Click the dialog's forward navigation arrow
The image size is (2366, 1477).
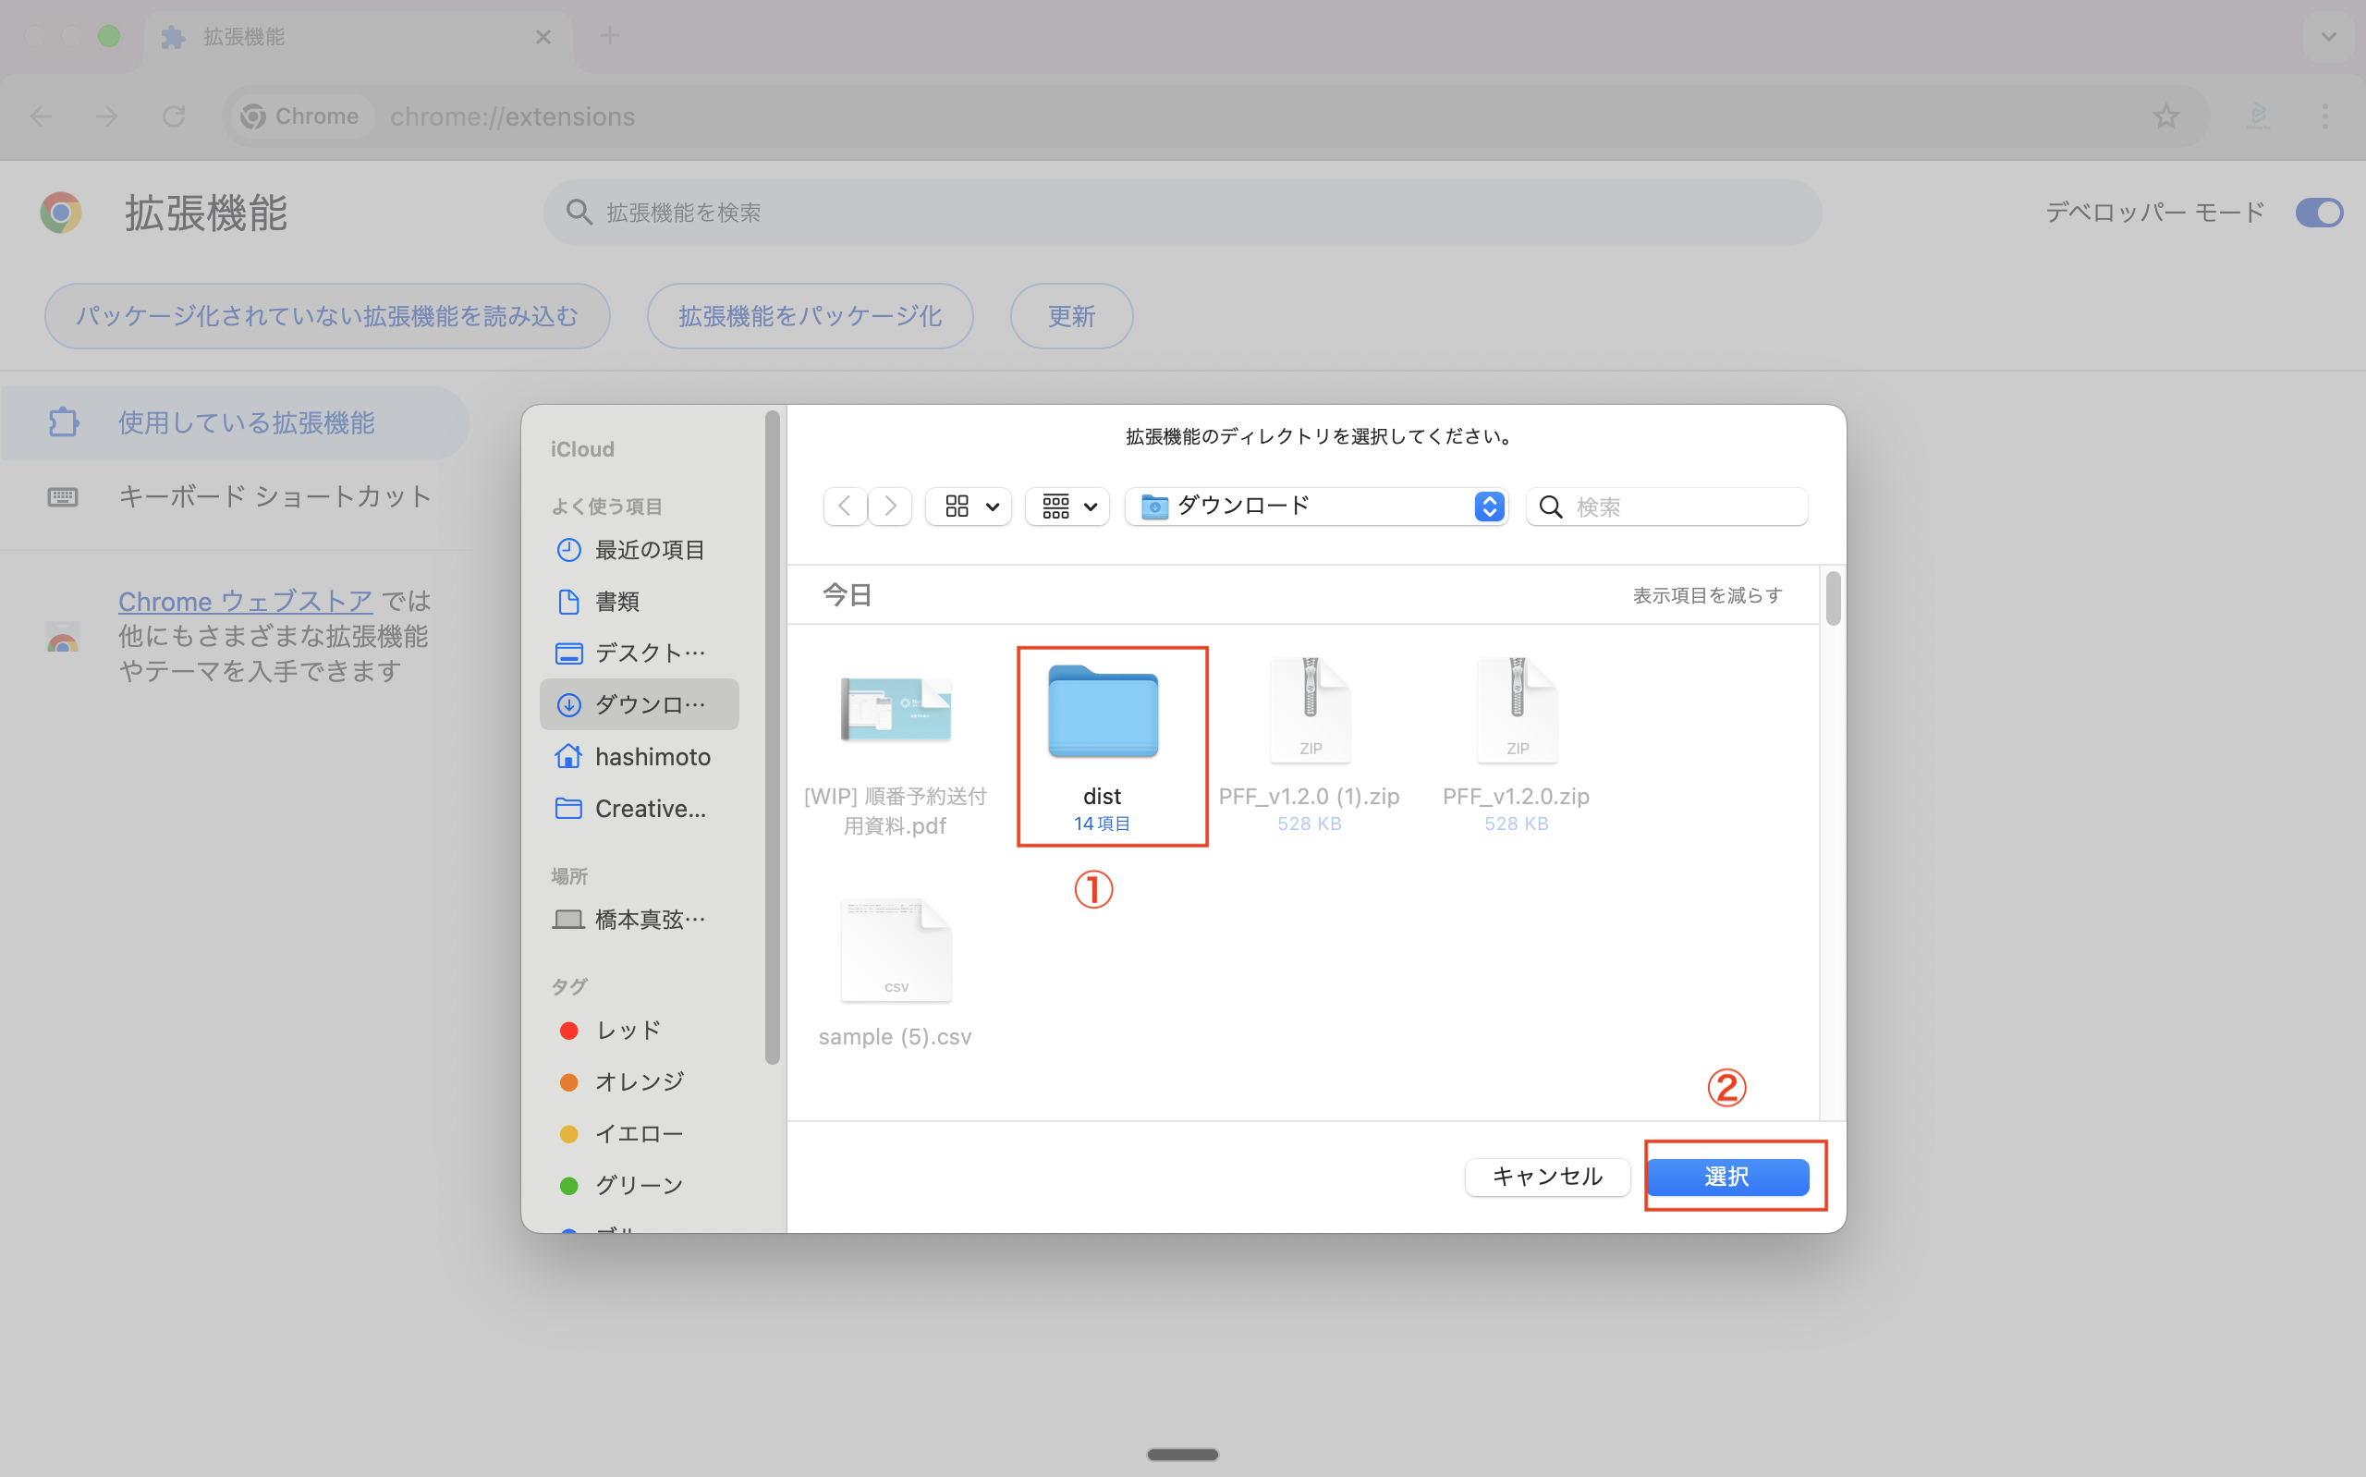[x=890, y=506]
